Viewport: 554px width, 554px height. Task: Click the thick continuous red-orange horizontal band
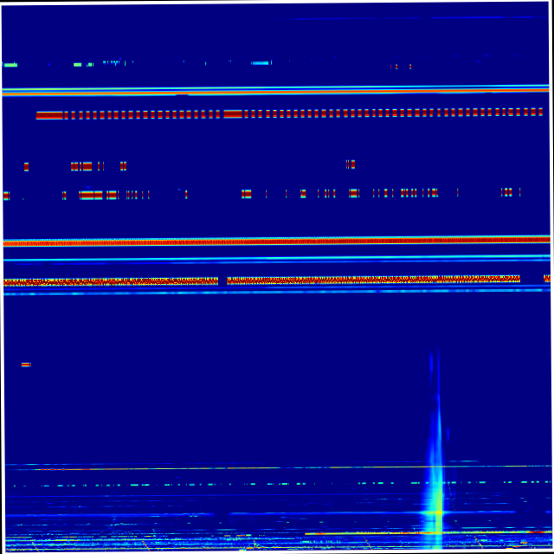point(277,241)
